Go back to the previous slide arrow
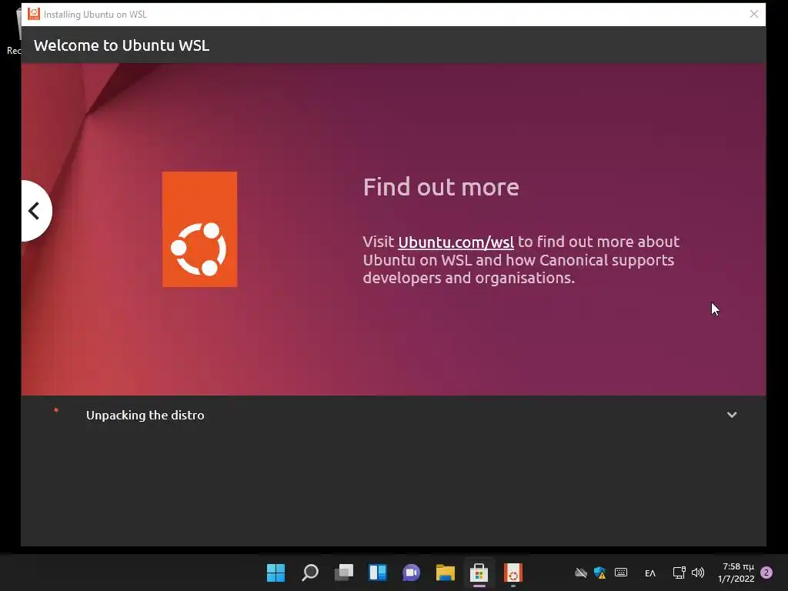 coord(35,211)
